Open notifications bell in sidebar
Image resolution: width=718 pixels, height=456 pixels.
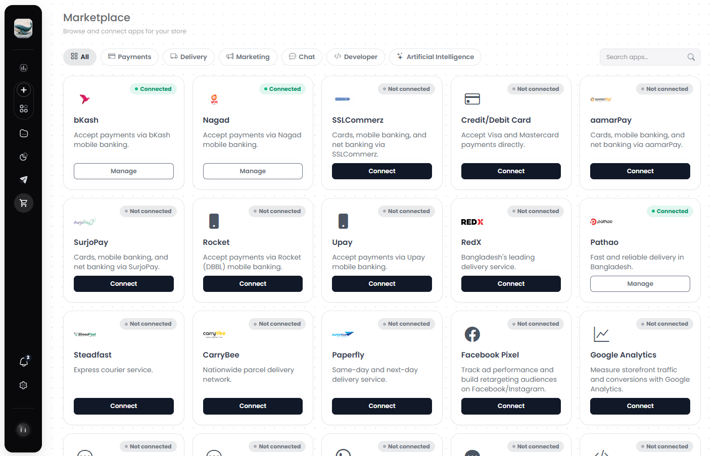pyautogui.click(x=23, y=362)
